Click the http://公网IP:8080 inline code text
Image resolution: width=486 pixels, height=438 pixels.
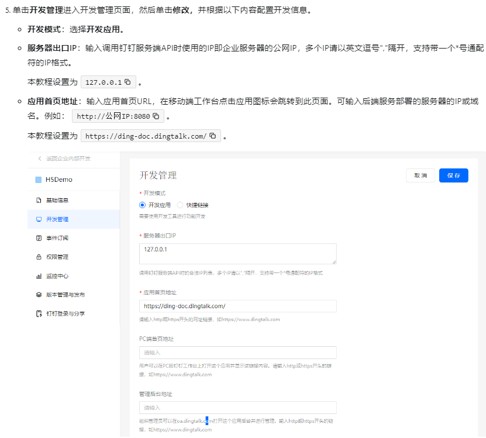click(113, 116)
